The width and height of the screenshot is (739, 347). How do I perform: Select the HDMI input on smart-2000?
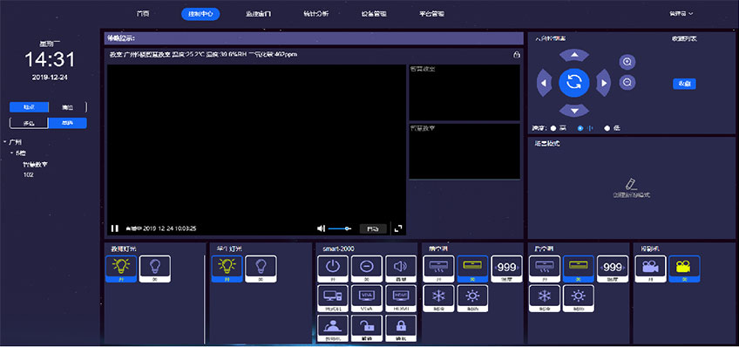(401, 298)
